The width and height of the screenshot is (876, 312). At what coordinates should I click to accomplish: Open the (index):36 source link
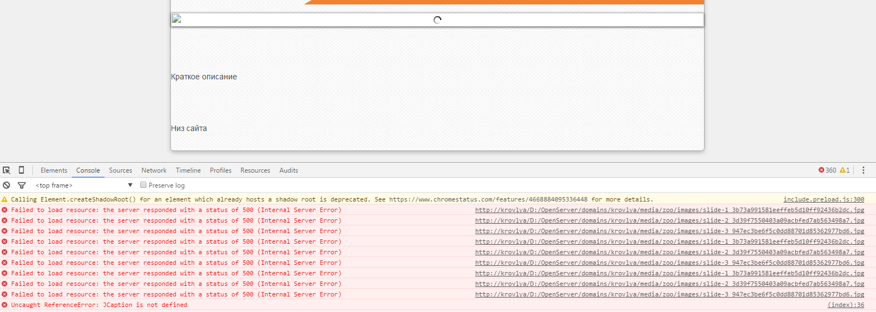coord(846,305)
